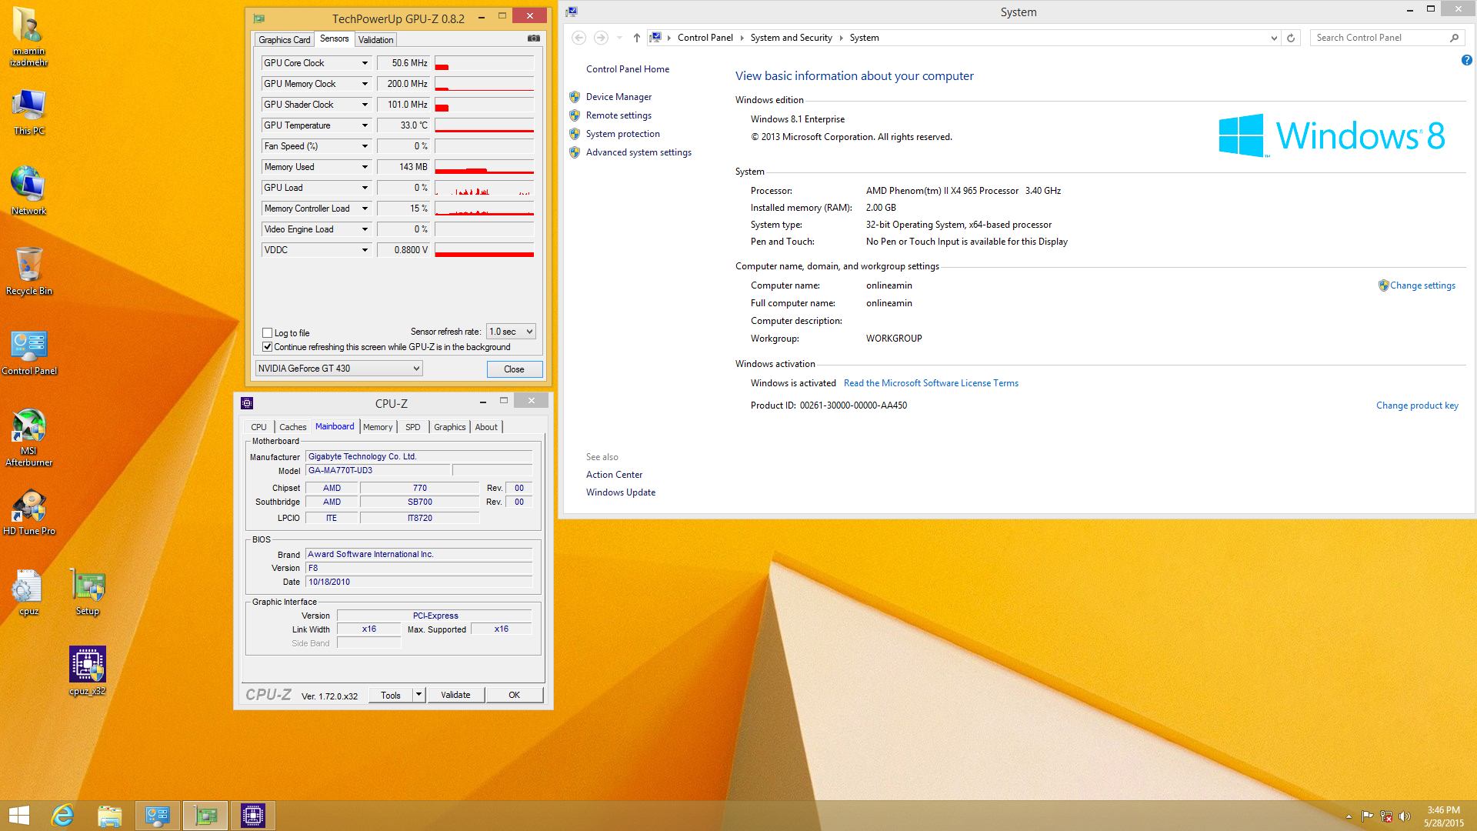The width and height of the screenshot is (1477, 831).
Task: Open the Control Panel desktop icon
Action: (x=29, y=352)
